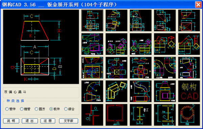The height and width of the screenshot is (129, 203).
Task: Pick the four-way cross branch diagram
Action: tap(141, 68)
